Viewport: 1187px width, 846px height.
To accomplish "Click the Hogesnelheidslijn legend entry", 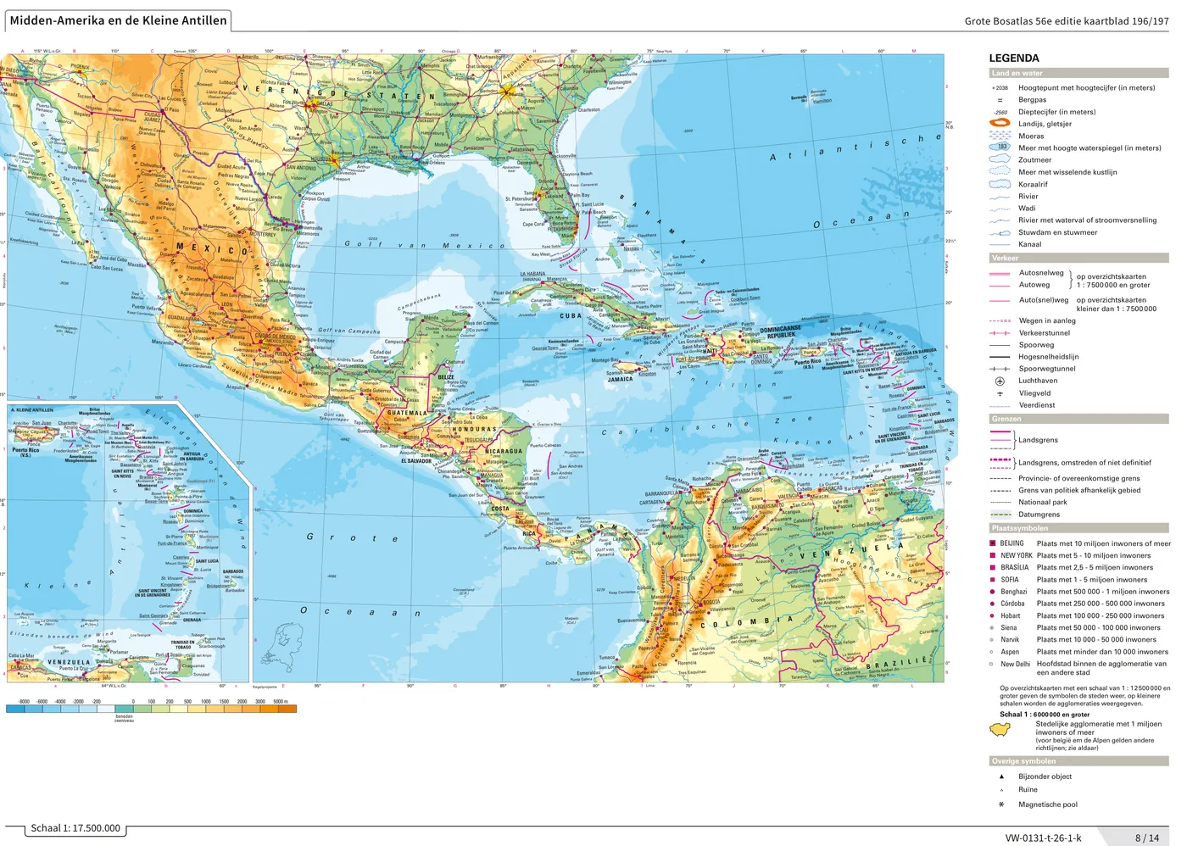I will click(1049, 357).
